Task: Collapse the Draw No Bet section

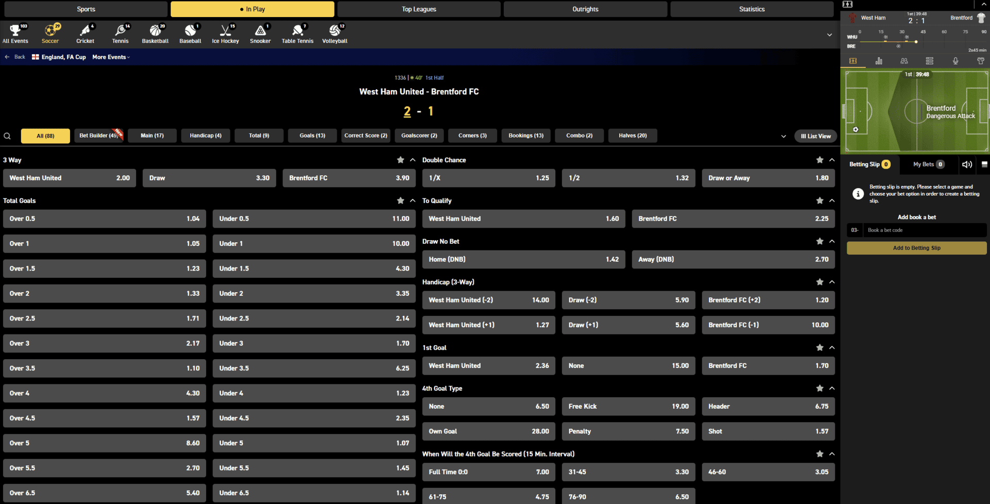Action: pyautogui.click(x=832, y=241)
